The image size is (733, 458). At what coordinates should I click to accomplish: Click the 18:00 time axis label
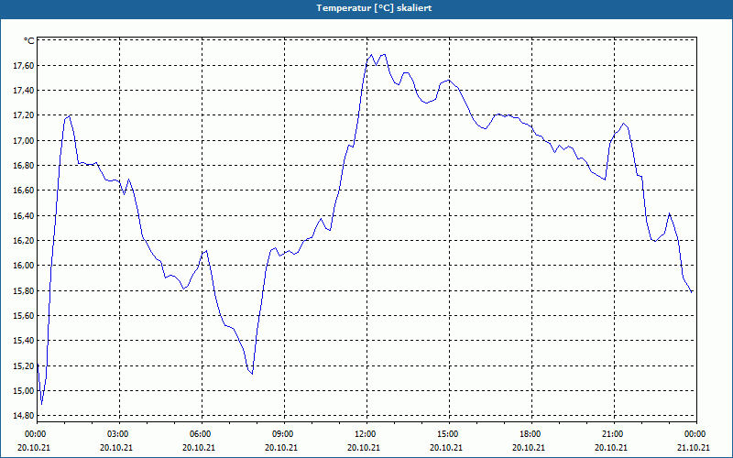pyautogui.click(x=531, y=434)
